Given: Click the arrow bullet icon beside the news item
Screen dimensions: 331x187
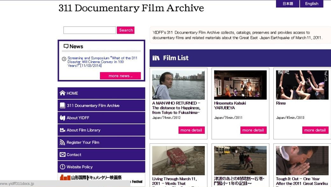Looking at the screenshot, I should (x=64, y=59).
